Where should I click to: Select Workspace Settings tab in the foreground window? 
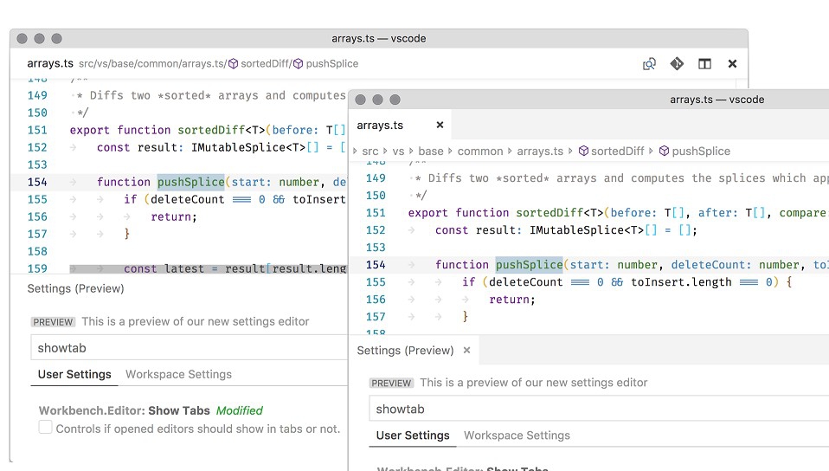517,435
